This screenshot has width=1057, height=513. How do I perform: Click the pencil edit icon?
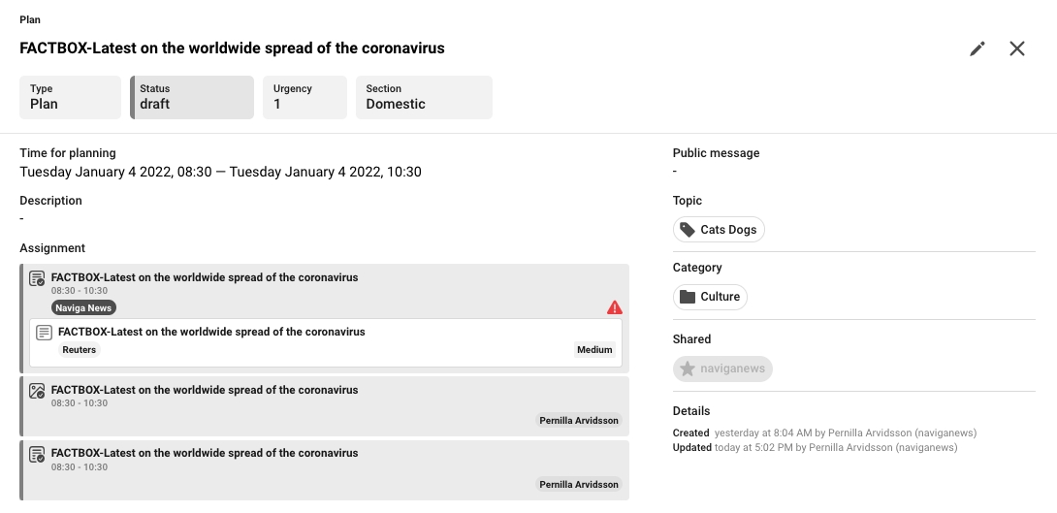click(977, 48)
